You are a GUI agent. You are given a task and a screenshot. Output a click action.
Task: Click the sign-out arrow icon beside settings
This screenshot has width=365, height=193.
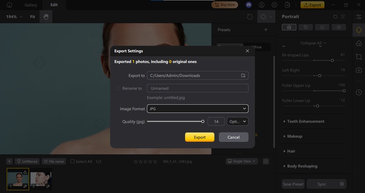[x=287, y=5]
